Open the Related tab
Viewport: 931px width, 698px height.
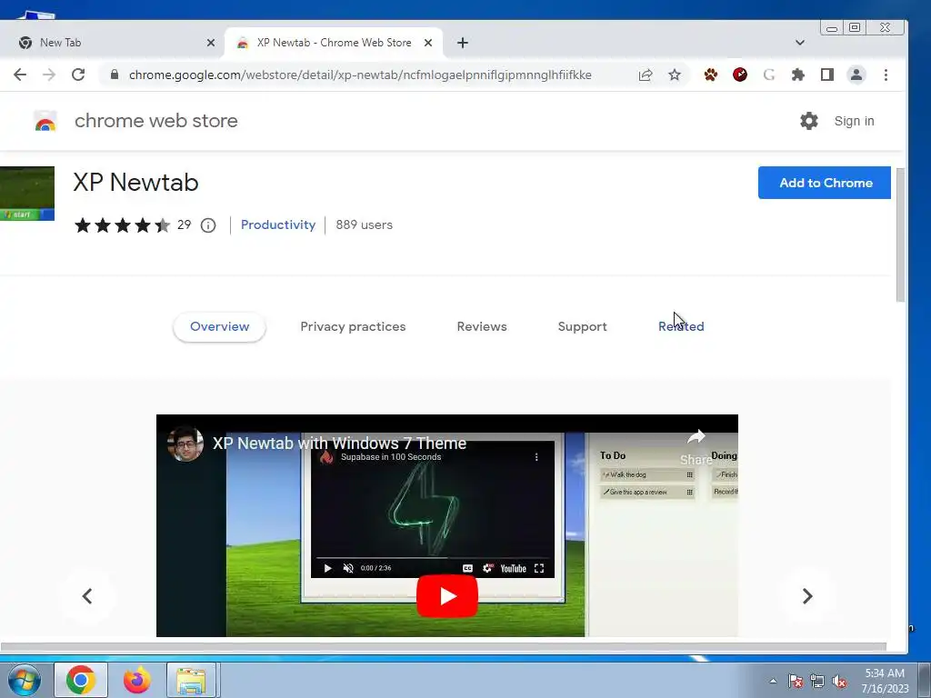click(681, 326)
